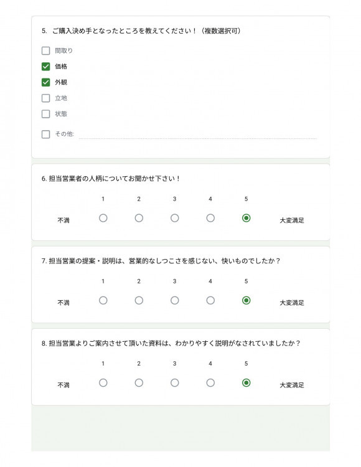Image resolution: width=361 pixels, height=467 pixels.
Task: Choose rating 3 for question 8 資料
Action: 175,383
